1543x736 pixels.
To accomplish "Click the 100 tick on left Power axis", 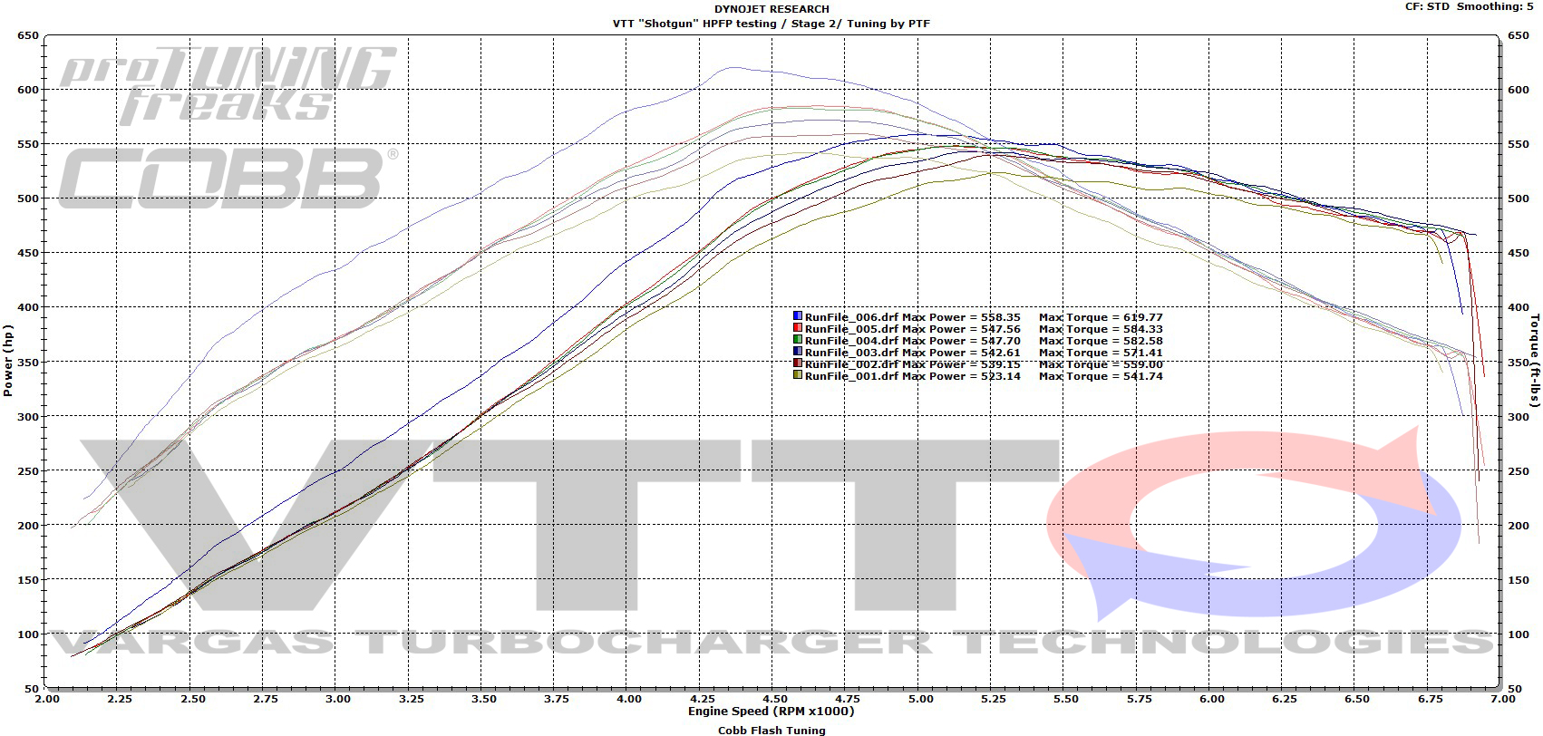I will coord(28,634).
